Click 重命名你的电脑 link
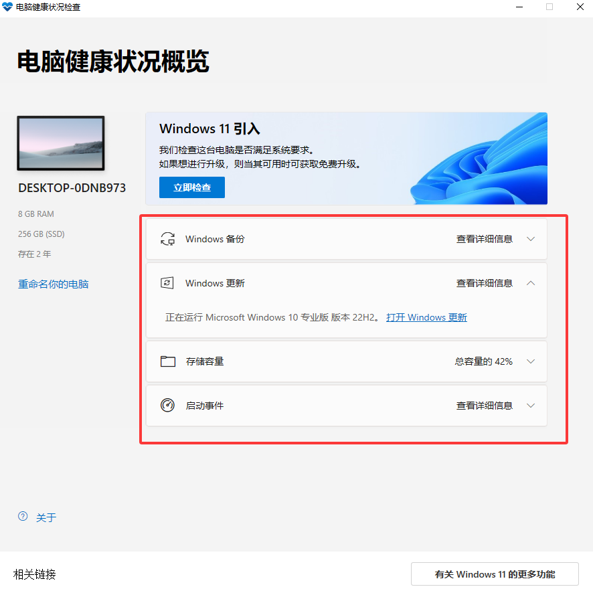Viewport: 593px width, 593px height. (54, 284)
